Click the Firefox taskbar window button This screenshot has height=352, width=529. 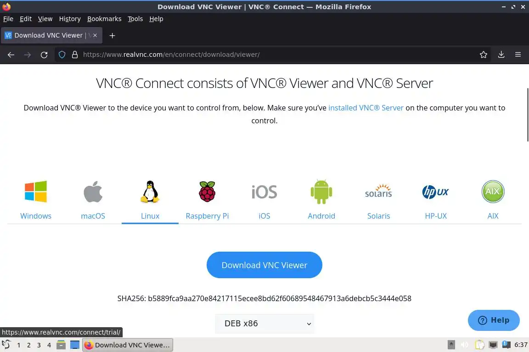point(128,345)
